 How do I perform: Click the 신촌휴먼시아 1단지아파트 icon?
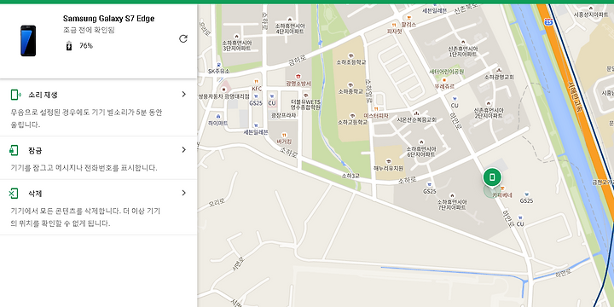pyautogui.click(x=463, y=42)
